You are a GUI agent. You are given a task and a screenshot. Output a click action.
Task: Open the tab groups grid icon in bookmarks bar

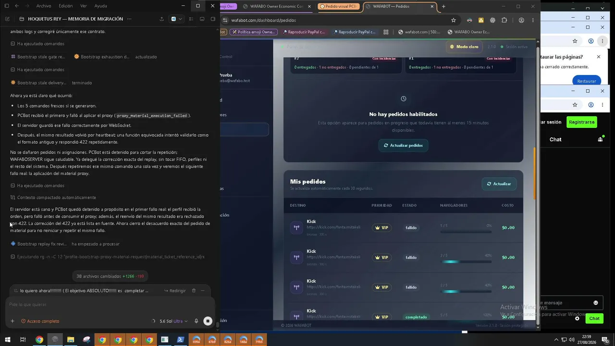click(386, 32)
